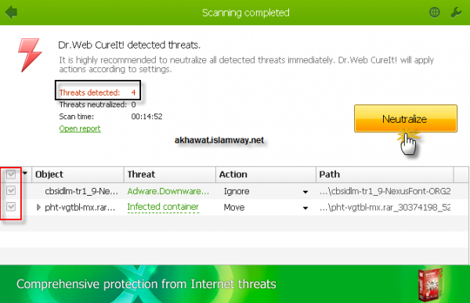
Task: Open settings with the wrench icon
Action: pyautogui.click(x=456, y=13)
